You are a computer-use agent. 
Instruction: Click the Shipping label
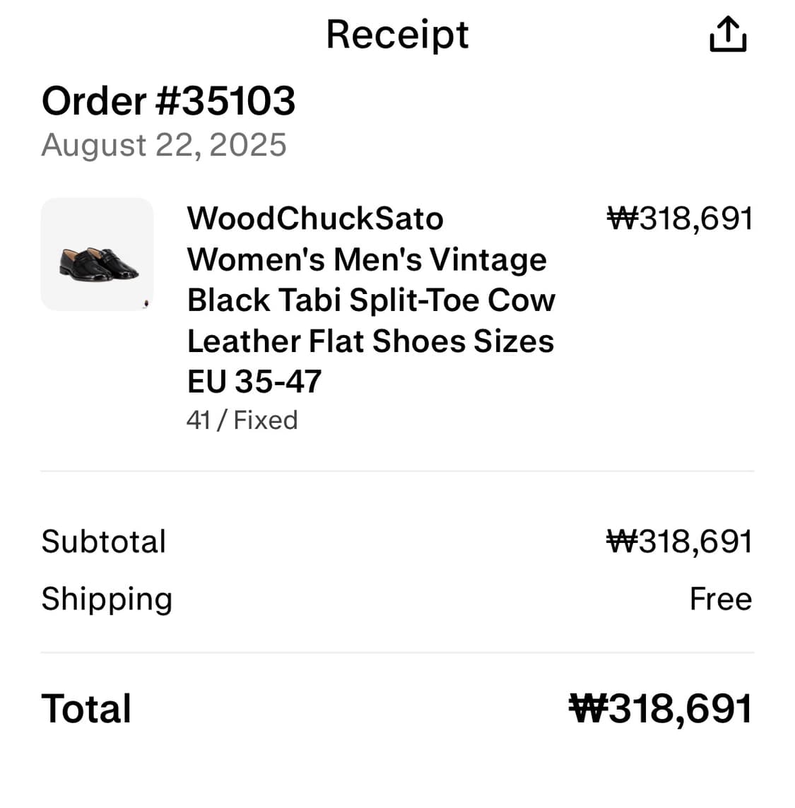(107, 599)
